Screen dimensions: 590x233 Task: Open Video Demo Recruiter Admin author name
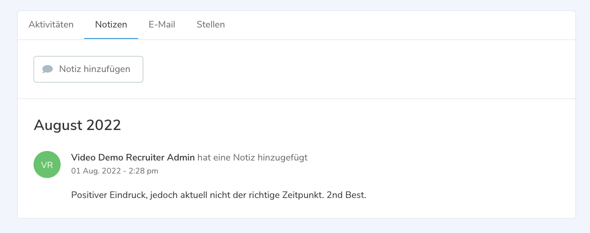(x=133, y=157)
